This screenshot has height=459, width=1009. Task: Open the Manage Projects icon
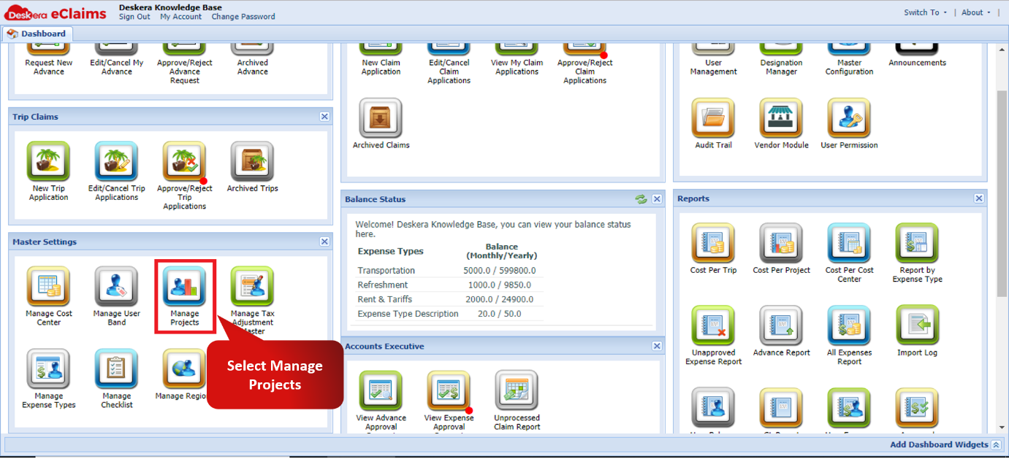pyautogui.click(x=184, y=288)
